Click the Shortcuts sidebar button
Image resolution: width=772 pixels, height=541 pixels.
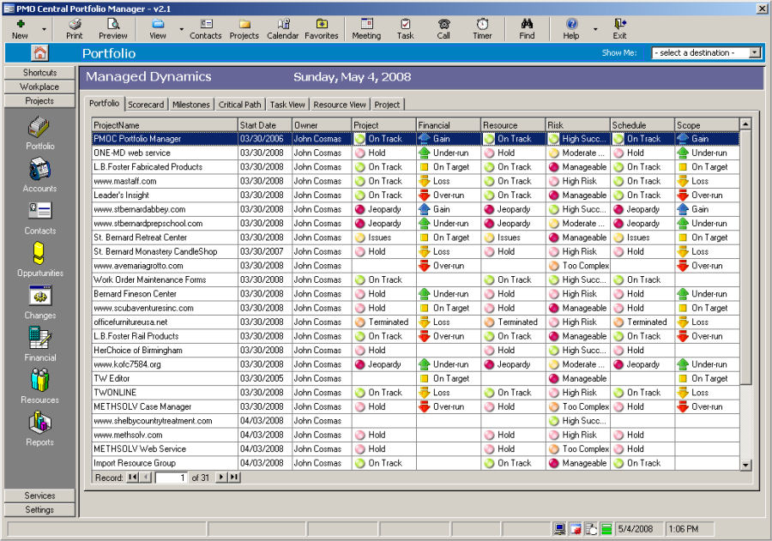point(39,72)
